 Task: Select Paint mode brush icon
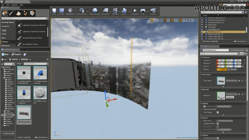click(x=12, y=13)
